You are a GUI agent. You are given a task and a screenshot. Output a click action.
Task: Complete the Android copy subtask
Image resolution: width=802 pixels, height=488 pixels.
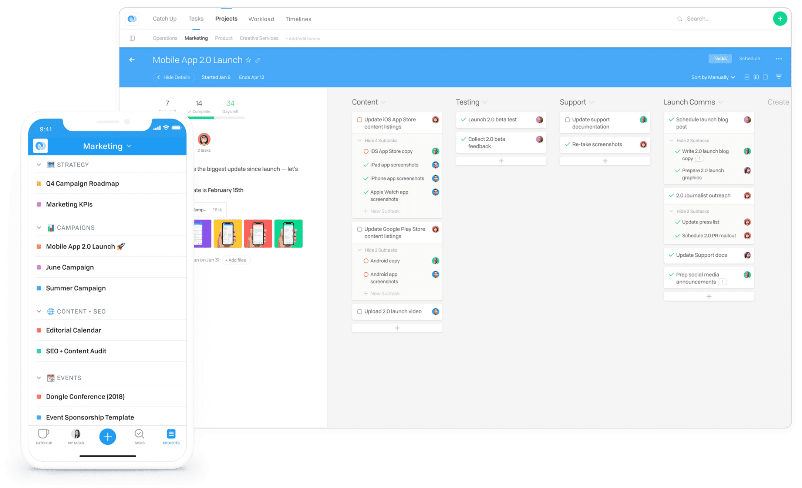tap(366, 260)
